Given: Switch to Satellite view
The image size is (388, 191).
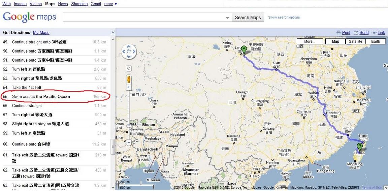Looking at the screenshot, I should (355, 41).
